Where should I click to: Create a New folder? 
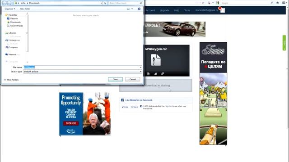25,9
